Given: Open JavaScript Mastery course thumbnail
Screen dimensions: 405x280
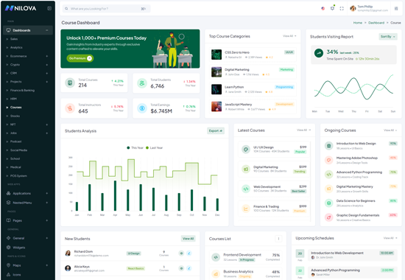Looking at the screenshot, I should 216,107.
